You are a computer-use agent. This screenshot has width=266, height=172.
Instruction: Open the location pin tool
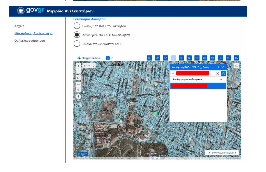pos(228,58)
